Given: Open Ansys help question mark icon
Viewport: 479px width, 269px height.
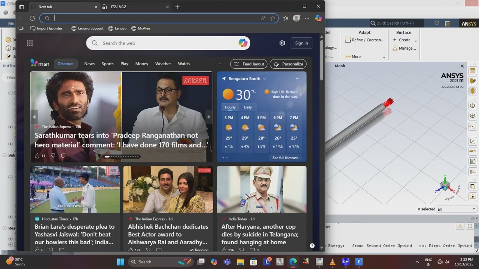Looking at the screenshot, I should point(437,23).
